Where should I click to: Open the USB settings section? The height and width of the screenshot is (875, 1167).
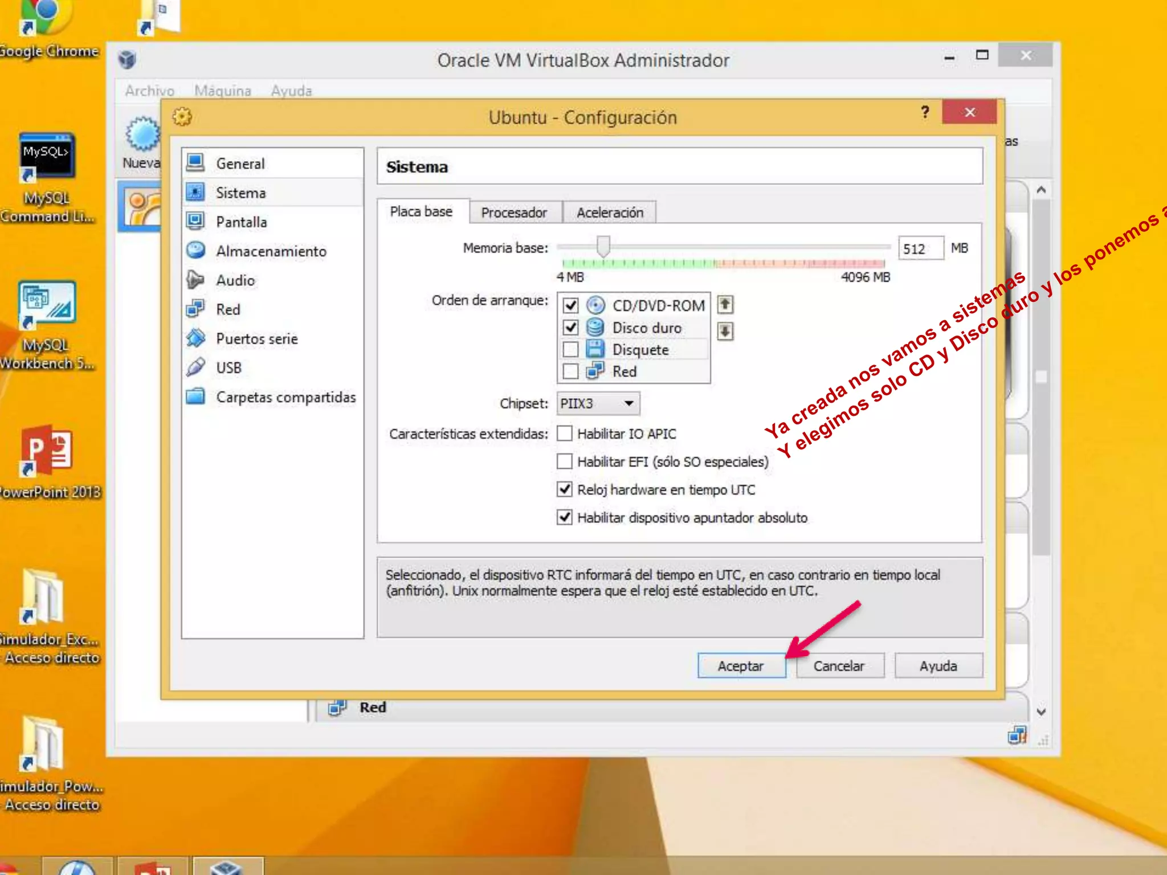click(228, 368)
